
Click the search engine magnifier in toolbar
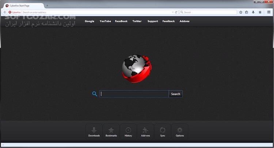point(182,12)
